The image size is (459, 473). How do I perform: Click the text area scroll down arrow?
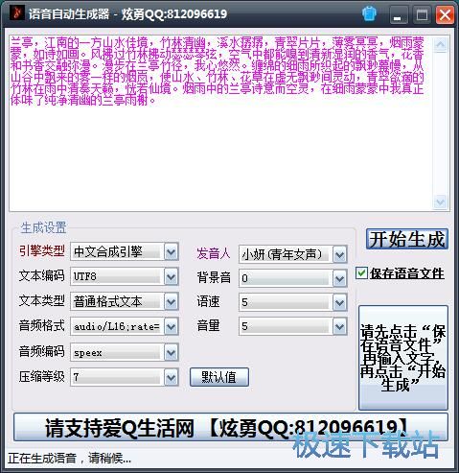click(x=441, y=201)
